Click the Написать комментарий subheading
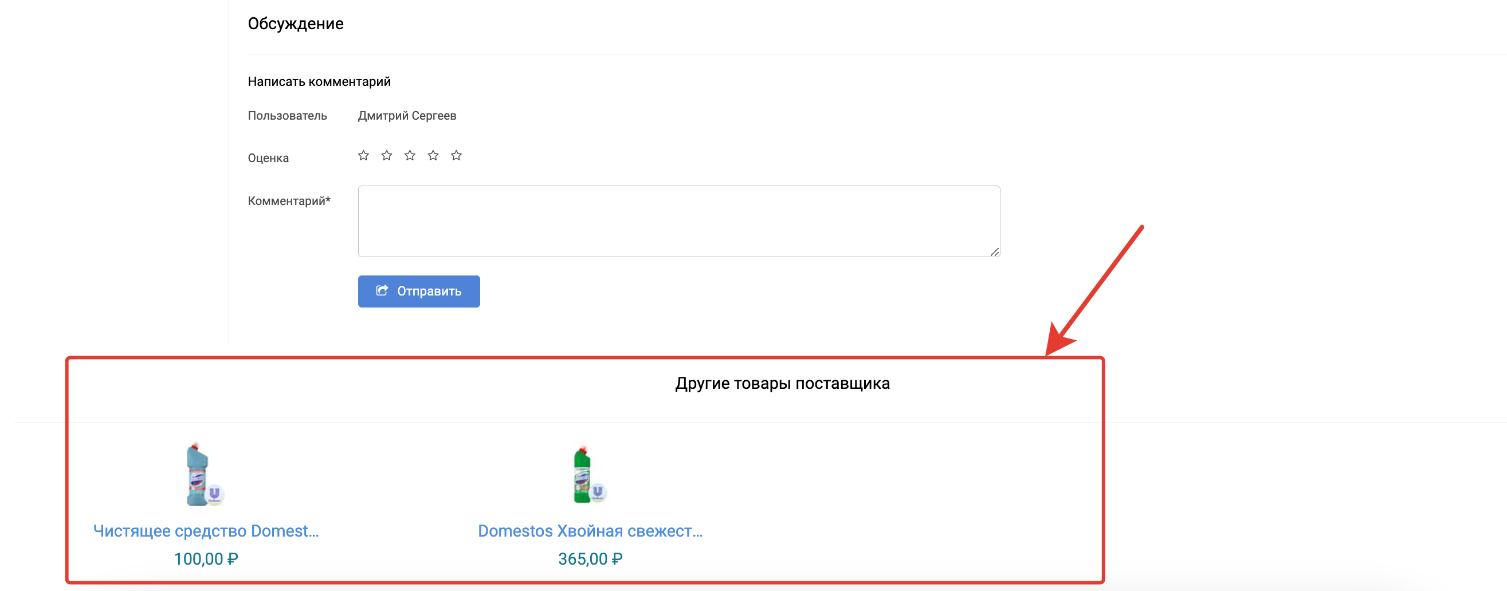The image size is (1507, 591). pos(319,82)
